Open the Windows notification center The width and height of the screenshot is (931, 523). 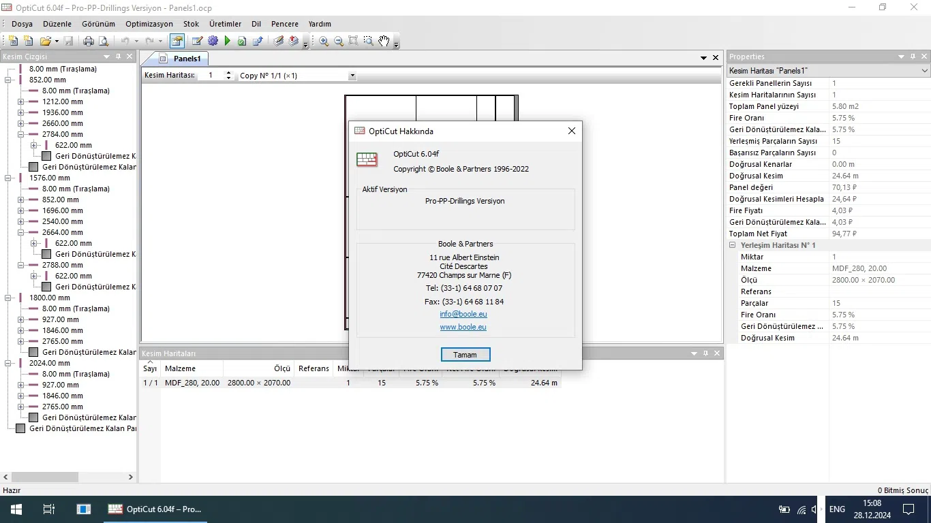(x=909, y=509)
